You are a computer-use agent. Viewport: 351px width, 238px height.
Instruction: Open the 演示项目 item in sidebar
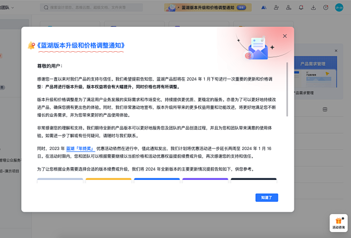click(10, 171)
